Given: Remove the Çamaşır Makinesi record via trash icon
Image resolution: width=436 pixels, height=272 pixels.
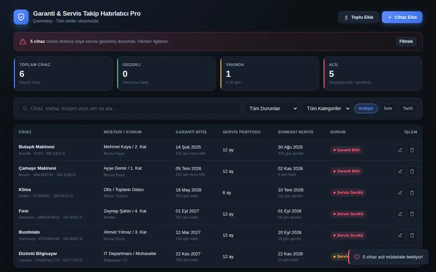Looking at the screenshot, I should tap(412, 171).
